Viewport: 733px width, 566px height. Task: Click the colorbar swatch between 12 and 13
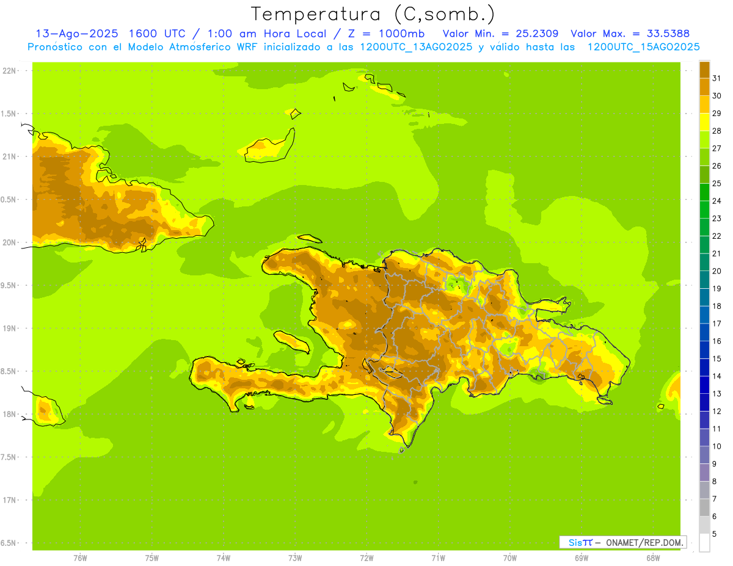[704, 402]
